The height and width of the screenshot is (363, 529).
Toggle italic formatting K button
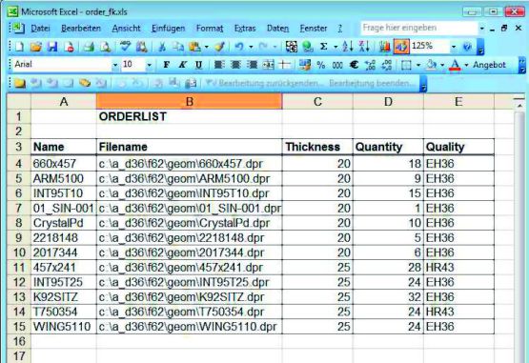(182, 65)
